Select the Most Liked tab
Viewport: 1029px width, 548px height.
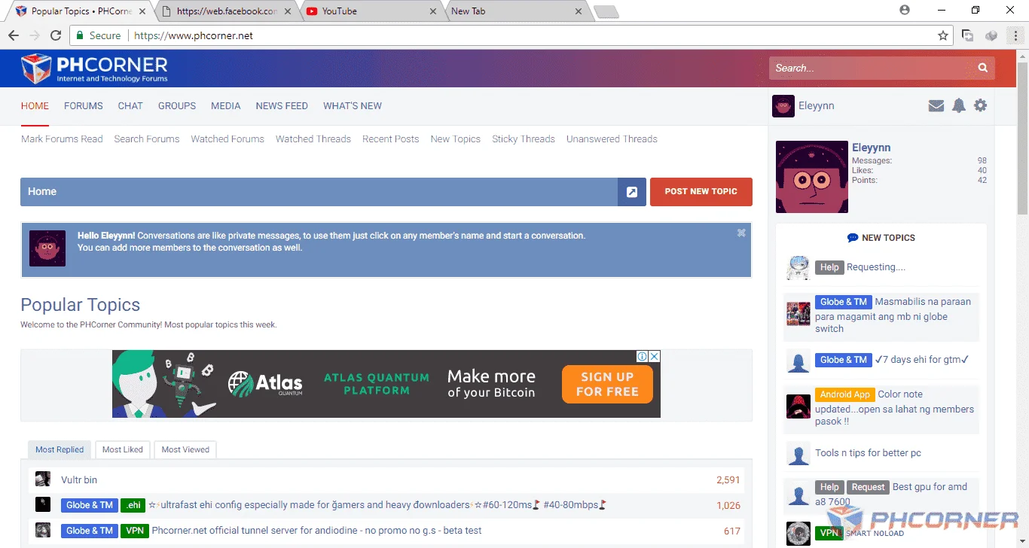pos(123,449)
